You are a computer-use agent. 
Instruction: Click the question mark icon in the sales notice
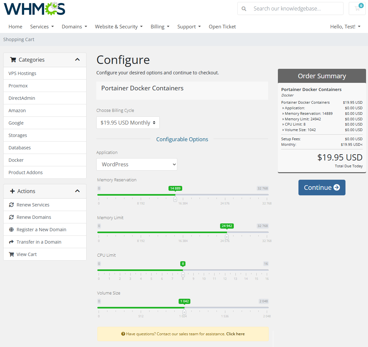[x=123, y=334]
